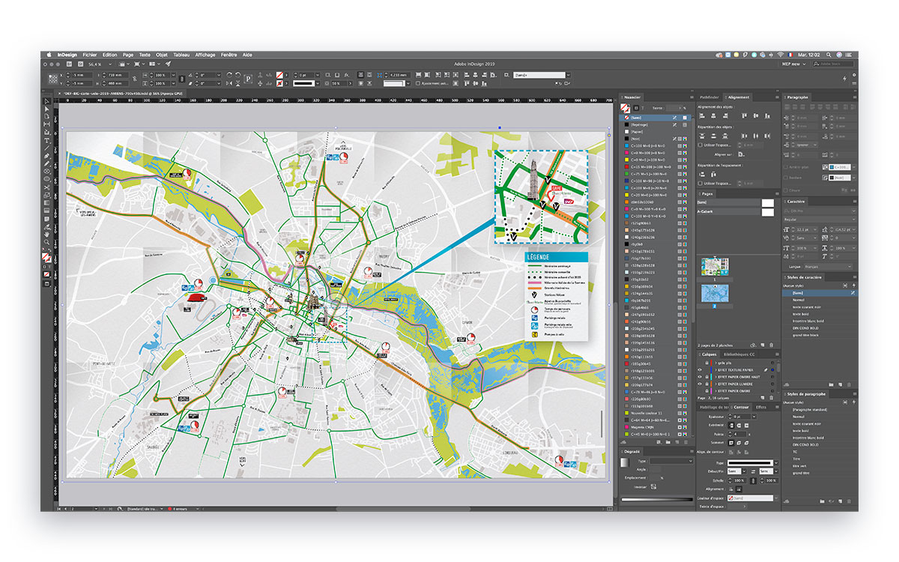Screen dimensions: 899x562
Task: Select [Papier] swatch in Nuancier
Action: pos(656,132)
